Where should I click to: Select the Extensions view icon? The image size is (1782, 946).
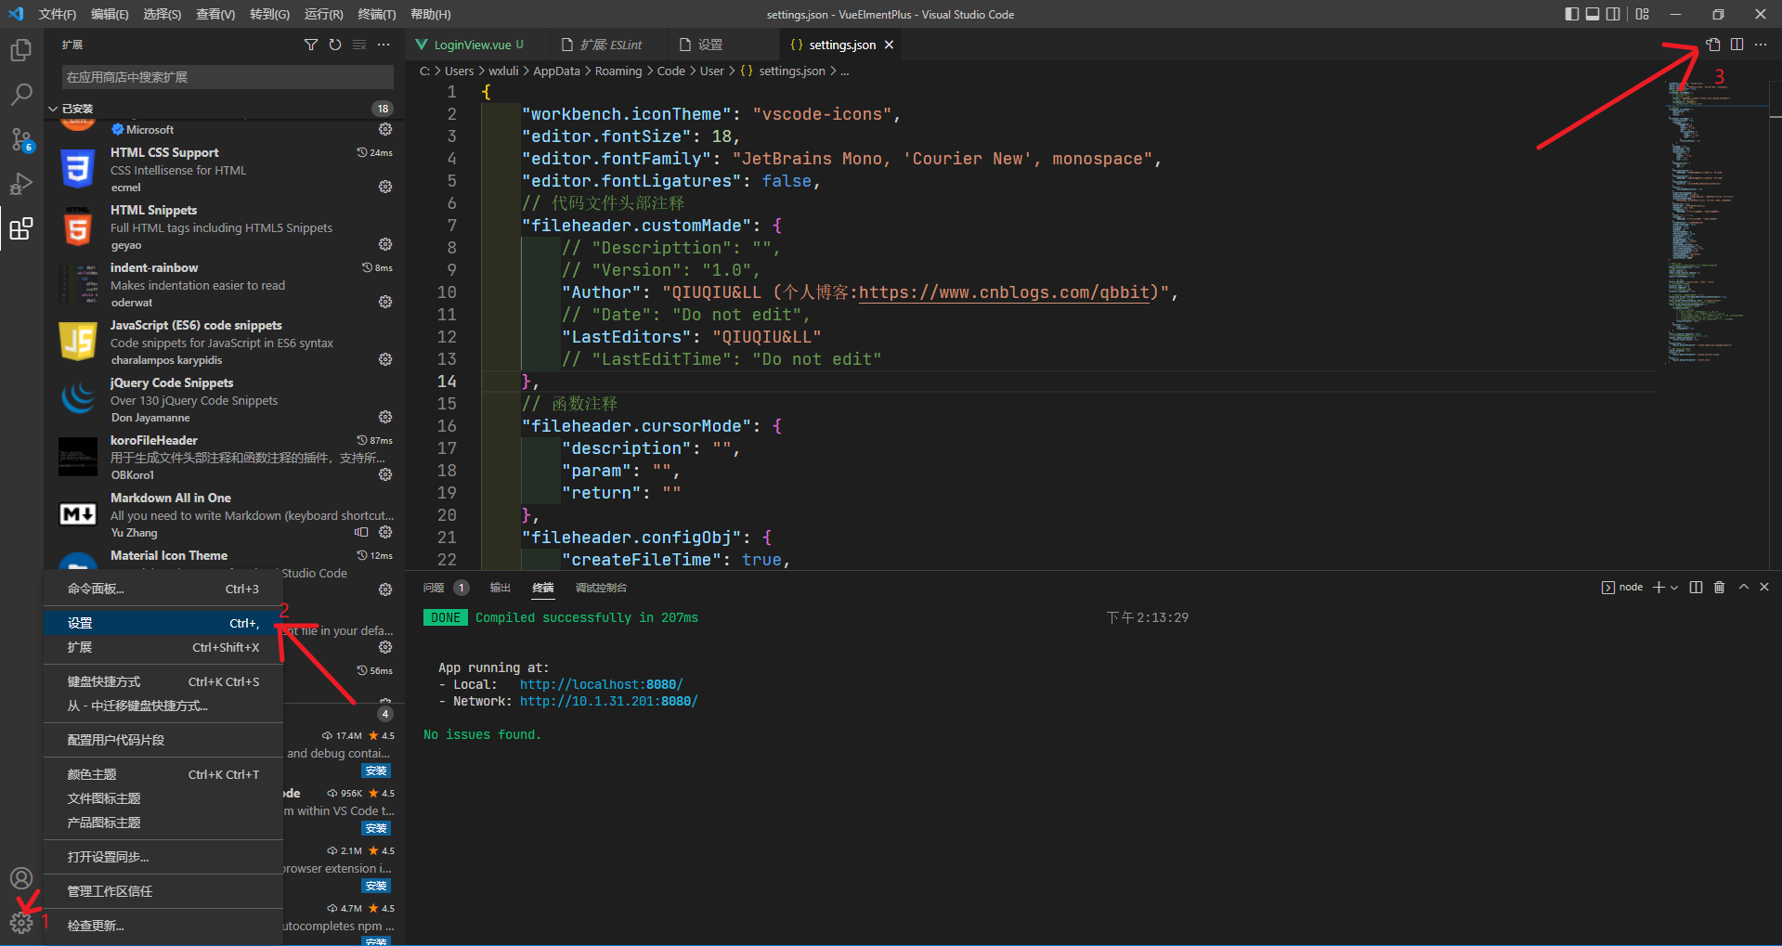pyautogui.click(x=20, y=228)
